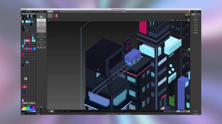Image resolution: width=222 pixels, height=124 pixels.
Task: Click Open palette button
Action: (32, 103)
